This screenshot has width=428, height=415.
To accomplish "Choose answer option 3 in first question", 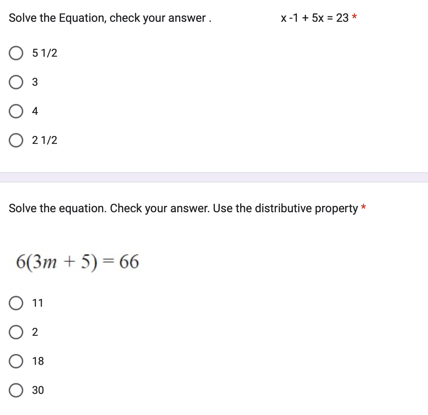I will (x=16, y=82).
